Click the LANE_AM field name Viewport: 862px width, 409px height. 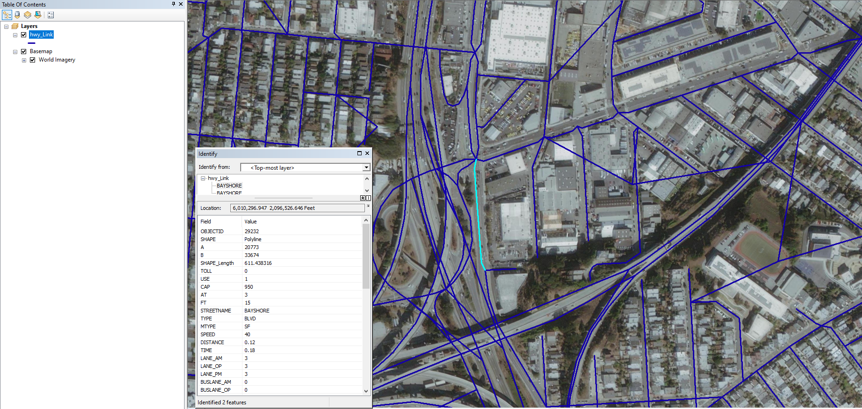(211, 358)
